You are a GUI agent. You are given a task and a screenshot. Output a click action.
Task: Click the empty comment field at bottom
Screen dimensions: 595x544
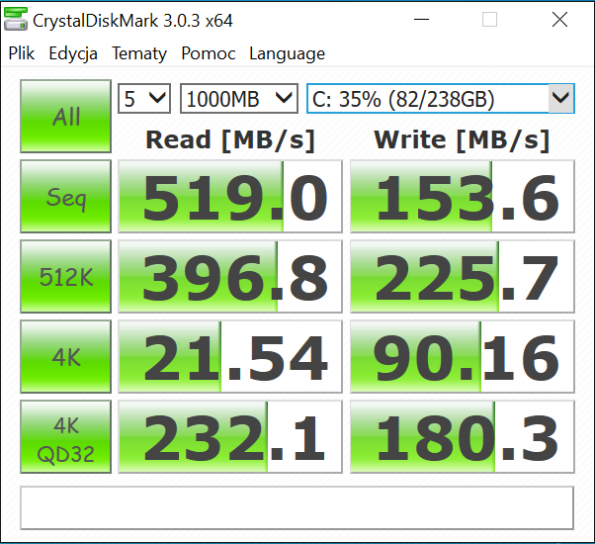pyautogui.click(x=297, y=507)
